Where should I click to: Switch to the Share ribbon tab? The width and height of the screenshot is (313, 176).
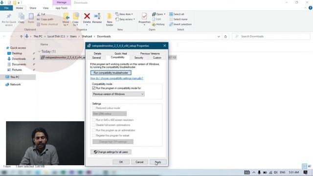pos(33,8)
